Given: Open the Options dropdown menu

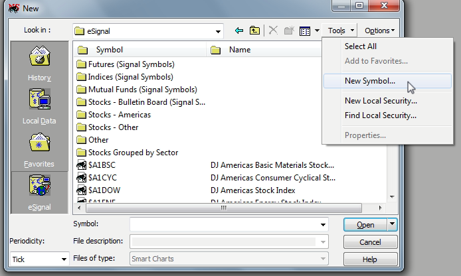Looking at the screenshot, I should click(379, 31).
